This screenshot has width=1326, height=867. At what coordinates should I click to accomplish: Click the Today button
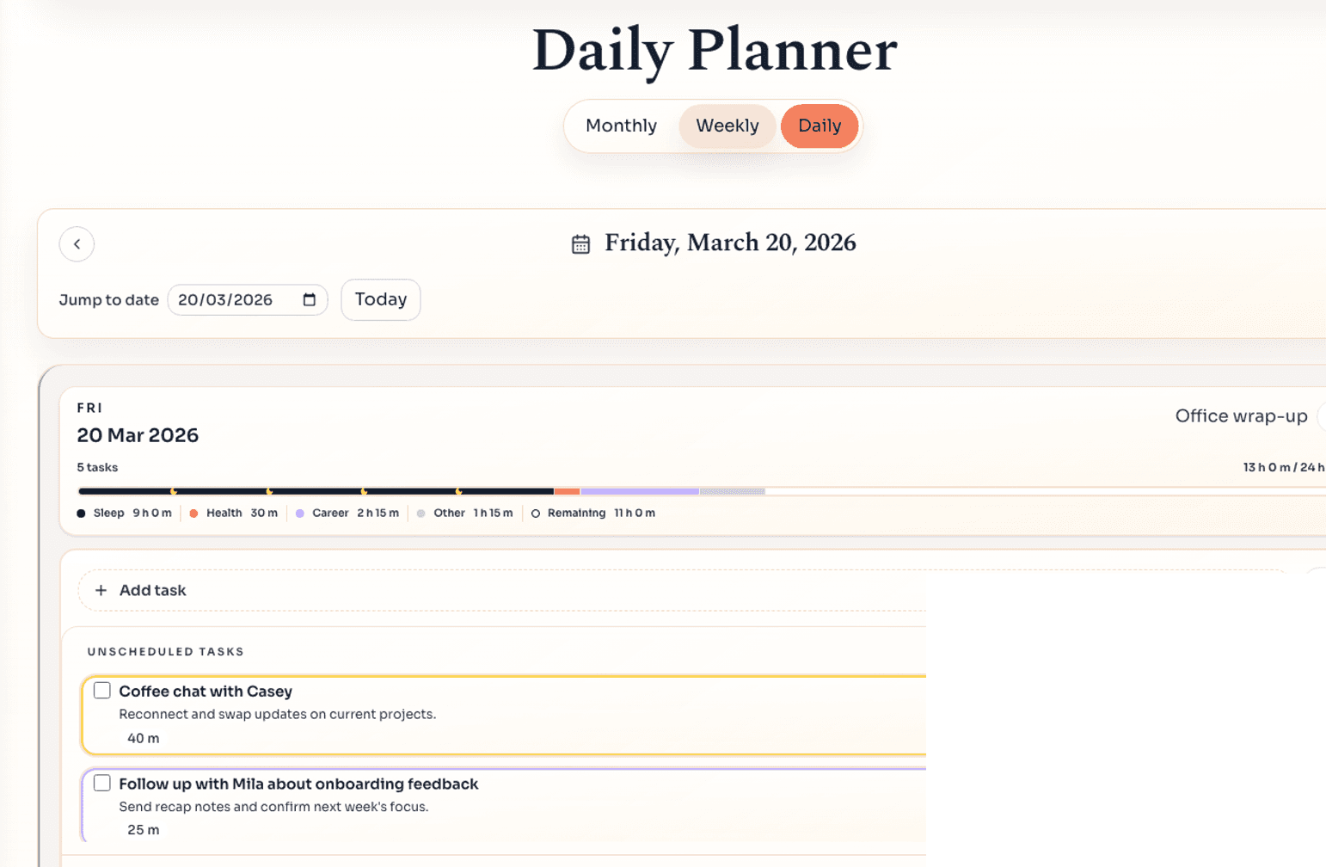pos(380,299)
